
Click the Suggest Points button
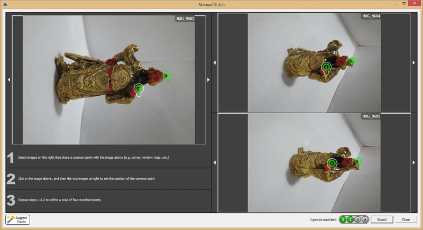click(x=17, y=220)
